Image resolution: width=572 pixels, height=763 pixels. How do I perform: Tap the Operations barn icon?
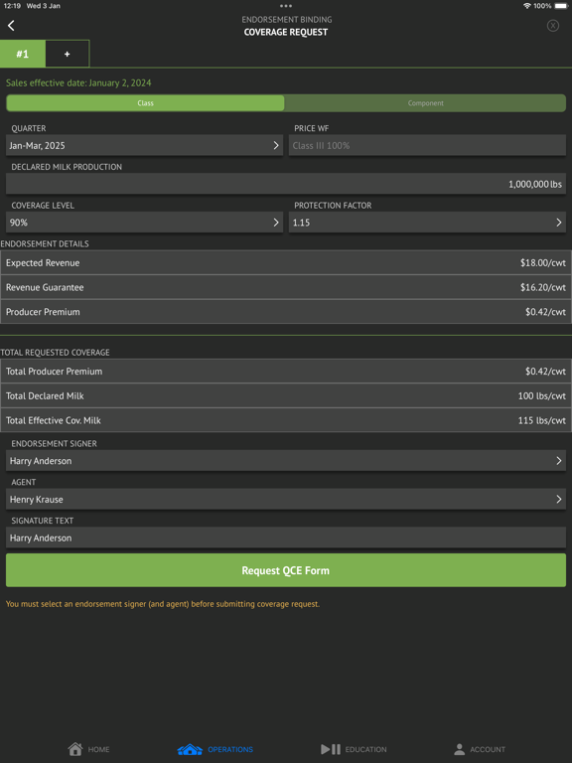[x=190, y=749]
